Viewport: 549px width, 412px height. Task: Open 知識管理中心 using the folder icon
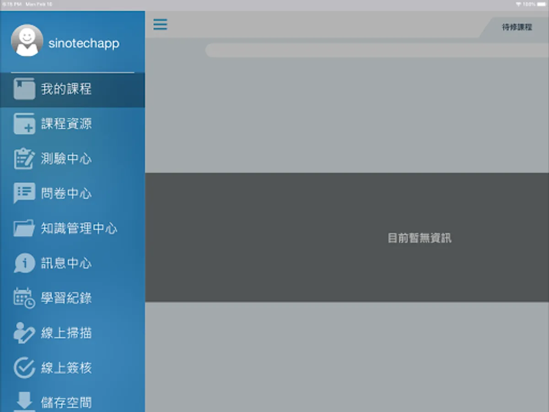(24, 228)
